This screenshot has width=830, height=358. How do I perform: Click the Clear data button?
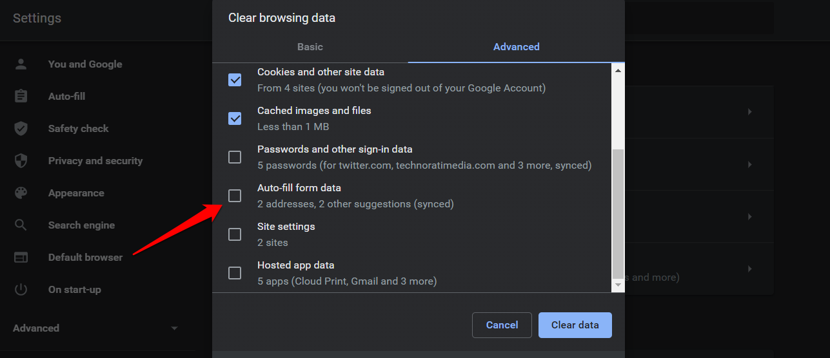click(575, 325)
